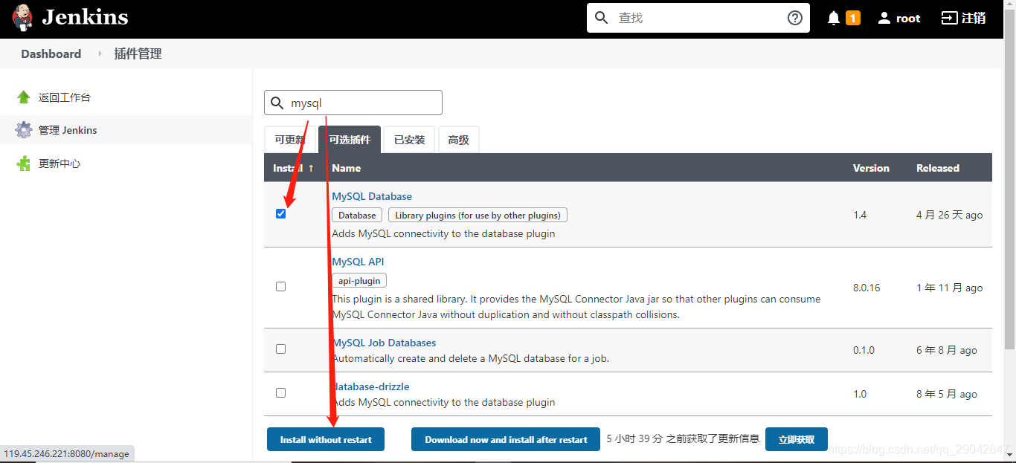Viewport: 1016px width, 463px height.
Task: Click Download now and install after restart
Action: pos(506,439)
